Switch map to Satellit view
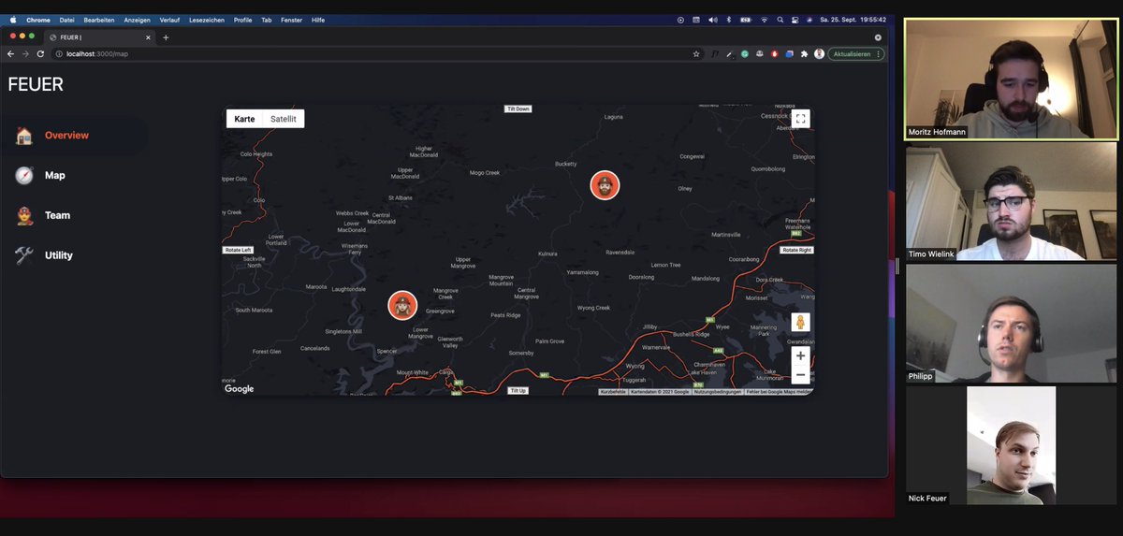1123x536 pixels. click(x=284, y=119)
